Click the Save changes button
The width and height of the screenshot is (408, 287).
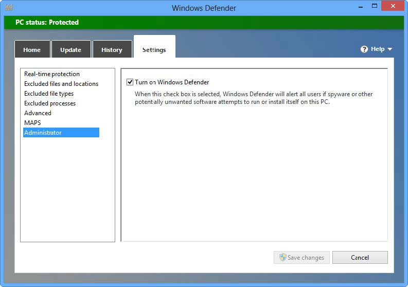pyautogui.click(x=301, y=258)
